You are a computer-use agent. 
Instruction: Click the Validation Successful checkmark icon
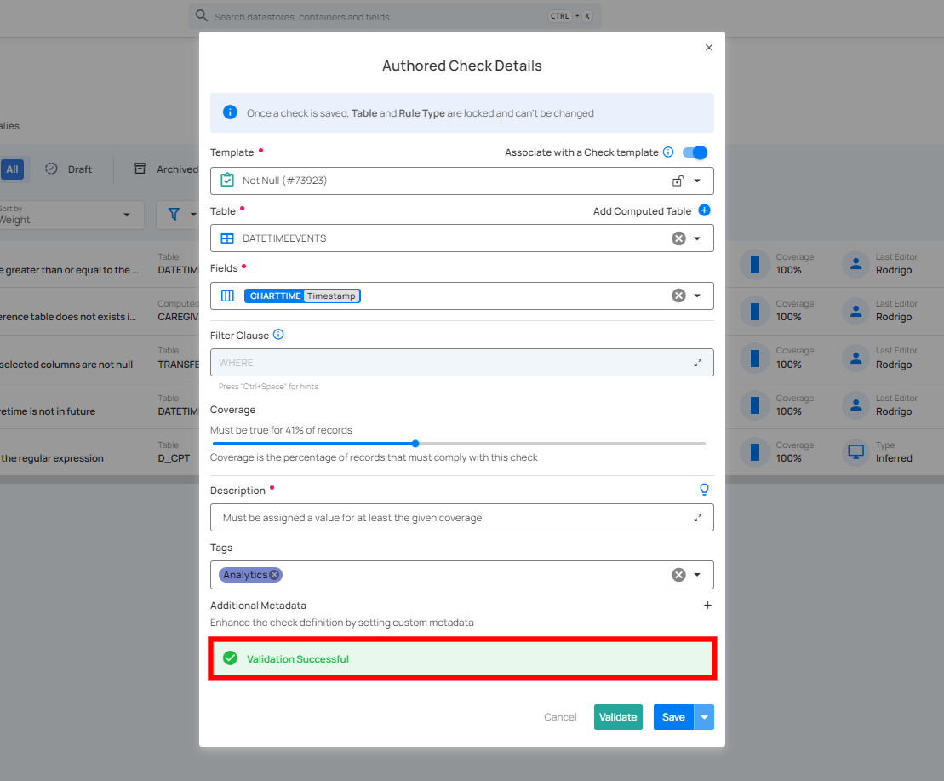230,658
